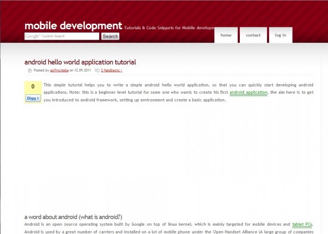Click the mobile development site title
Screen dimensions: 328x234
pos(73,26)
